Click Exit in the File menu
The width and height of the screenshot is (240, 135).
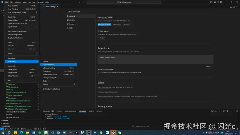tap(22, 81)
